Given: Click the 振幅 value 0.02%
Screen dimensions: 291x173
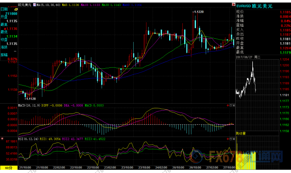Looking at the screenshot, I should (12, 59).
